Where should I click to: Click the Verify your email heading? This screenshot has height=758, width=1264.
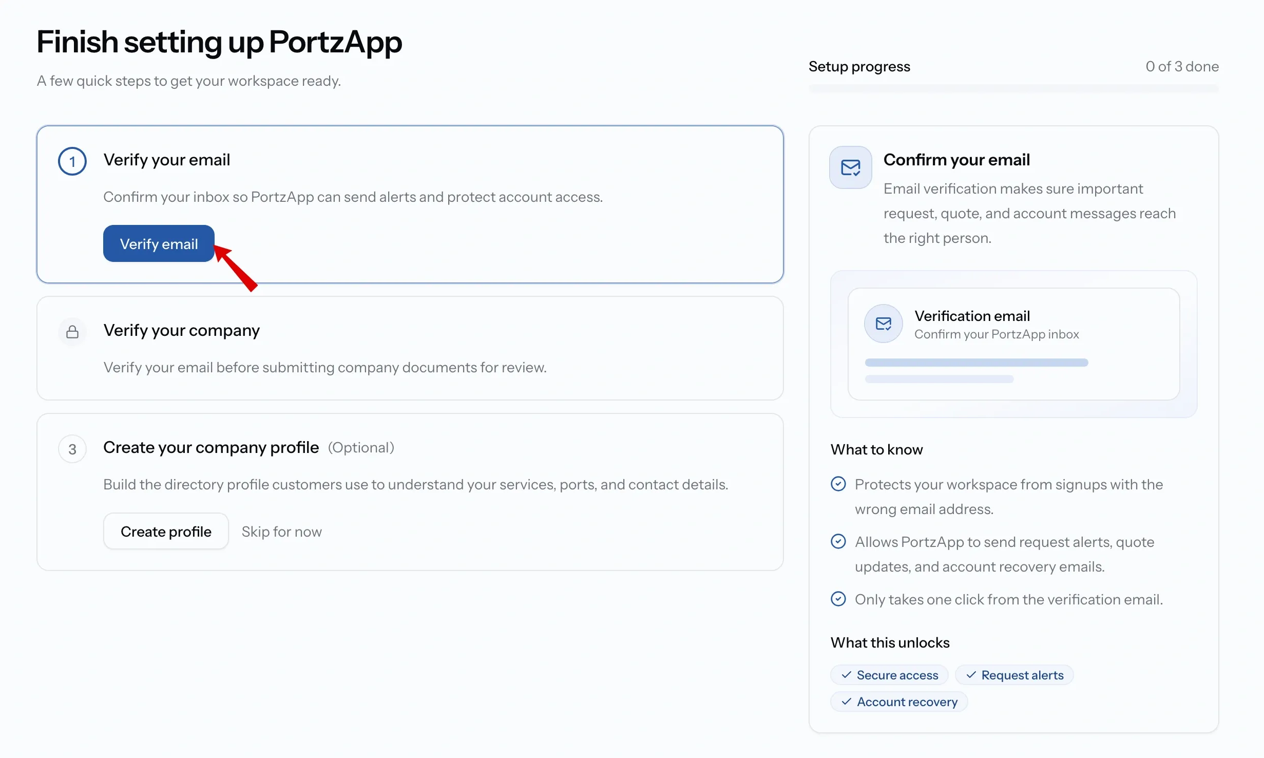[x=167, y=160]
